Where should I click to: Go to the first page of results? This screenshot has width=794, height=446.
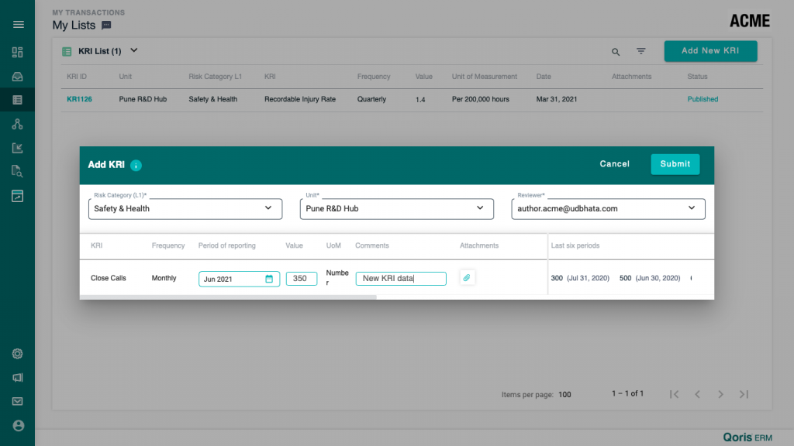(674, 394)
